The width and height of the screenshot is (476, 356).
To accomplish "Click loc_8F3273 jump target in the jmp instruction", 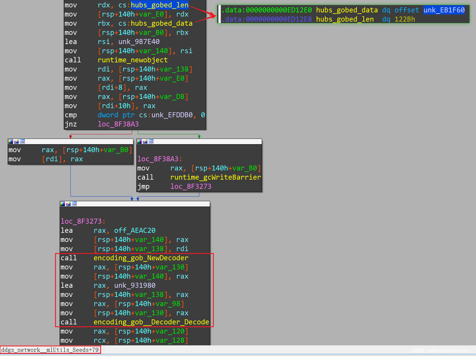I will [191, 186].
